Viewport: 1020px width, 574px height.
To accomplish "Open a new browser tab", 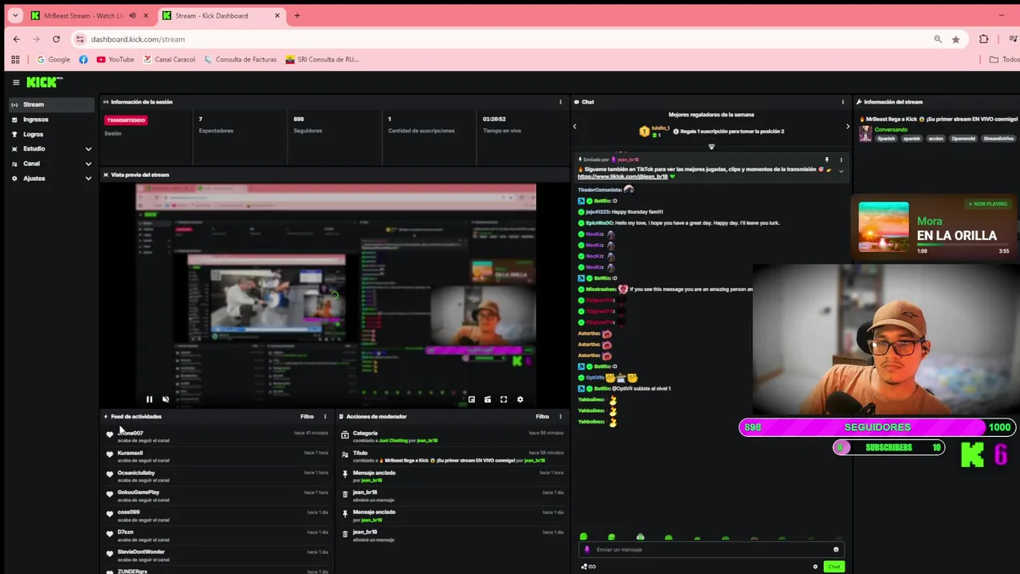I will (x=297, y=15).
